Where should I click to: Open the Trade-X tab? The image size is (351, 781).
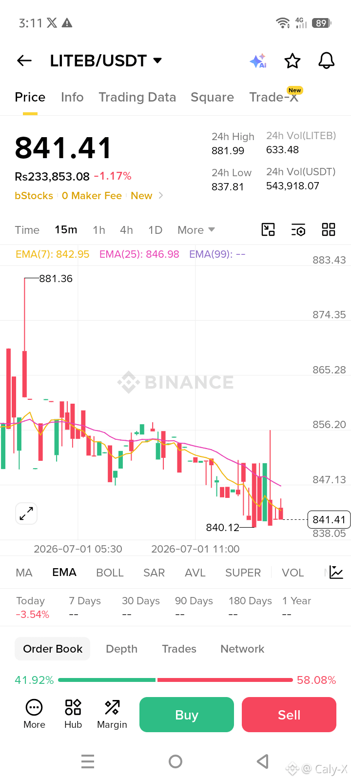click(274, 97)
